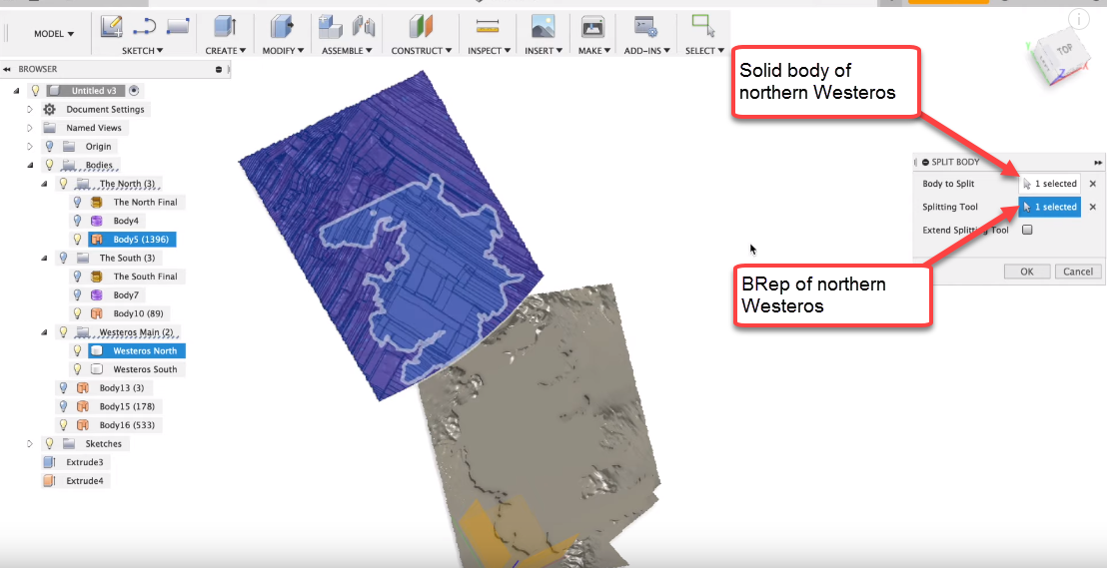Toggle visibility bulb of Body15 (178)
The image size is (1107, 568).
point(64,405)
